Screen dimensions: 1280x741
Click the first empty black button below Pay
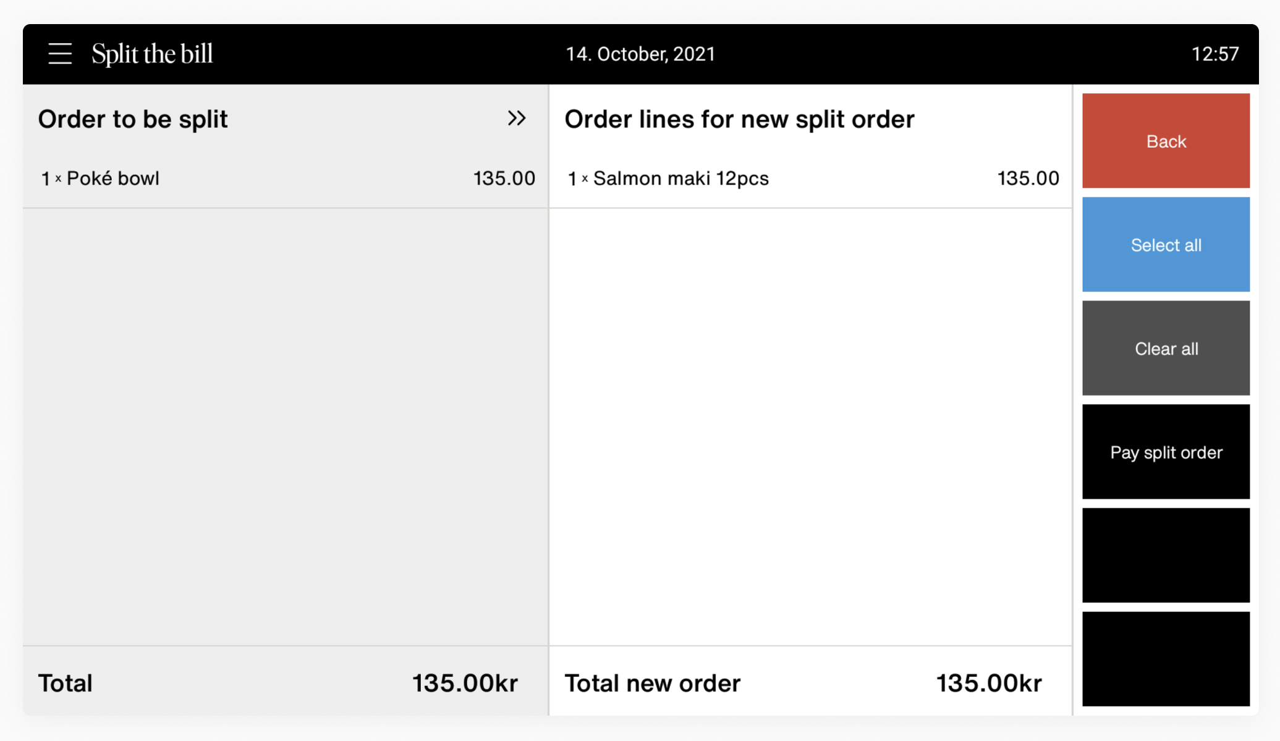point(1166,555)
